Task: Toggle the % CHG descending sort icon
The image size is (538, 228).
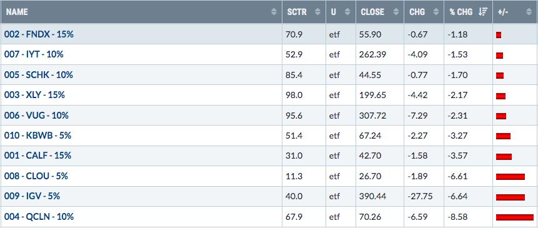Action: click(x=483, y=12)
